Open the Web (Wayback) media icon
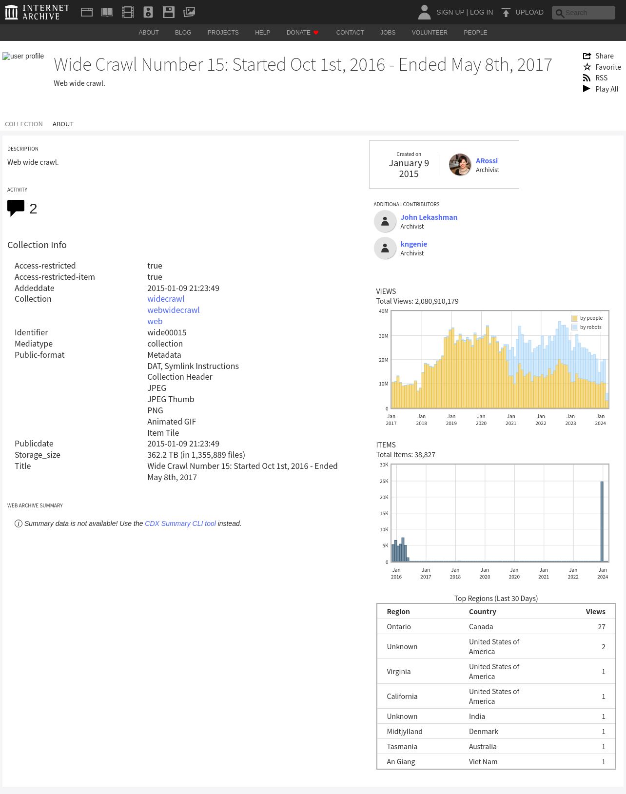The image size is (626, 794). pyautogui.click(x=87, y=12)
